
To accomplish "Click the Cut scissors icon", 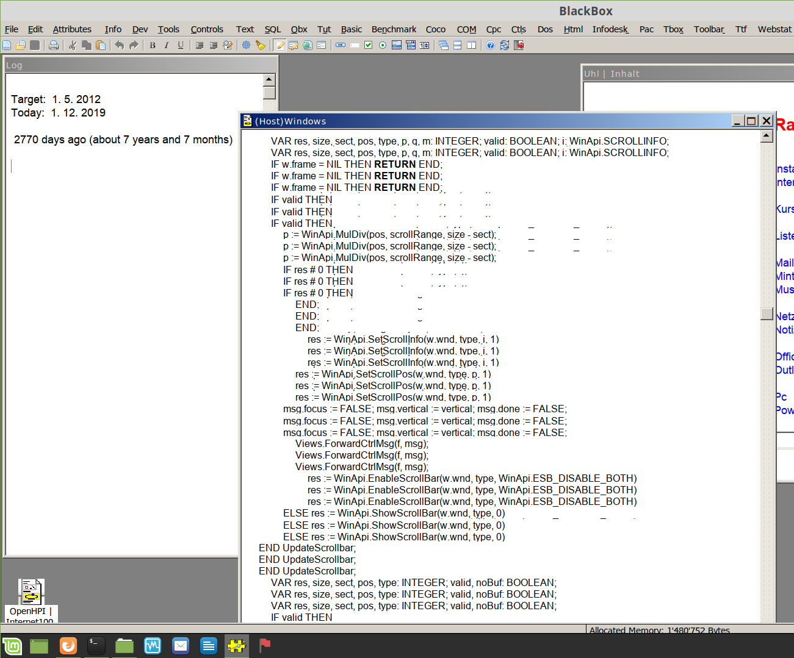I will tap(72, 45).
